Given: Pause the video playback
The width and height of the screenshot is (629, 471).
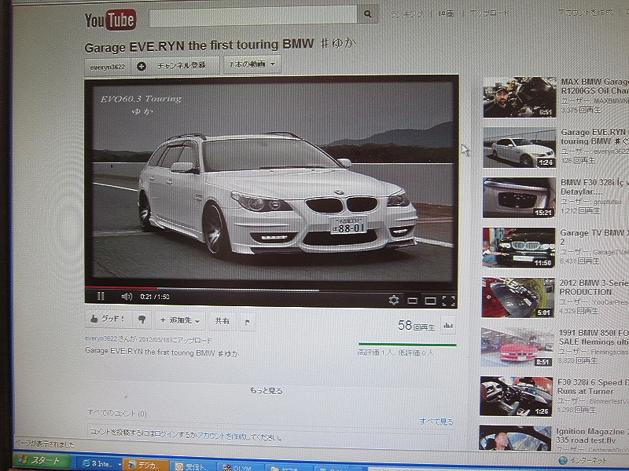Looking at the screenshot, I should [x=101, y=297].
